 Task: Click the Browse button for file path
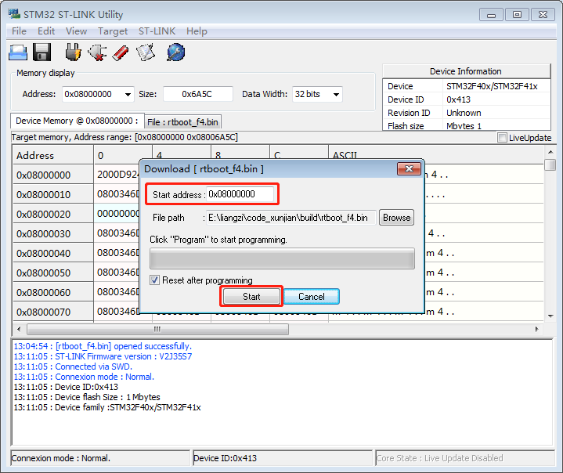[x=396, y=218]
